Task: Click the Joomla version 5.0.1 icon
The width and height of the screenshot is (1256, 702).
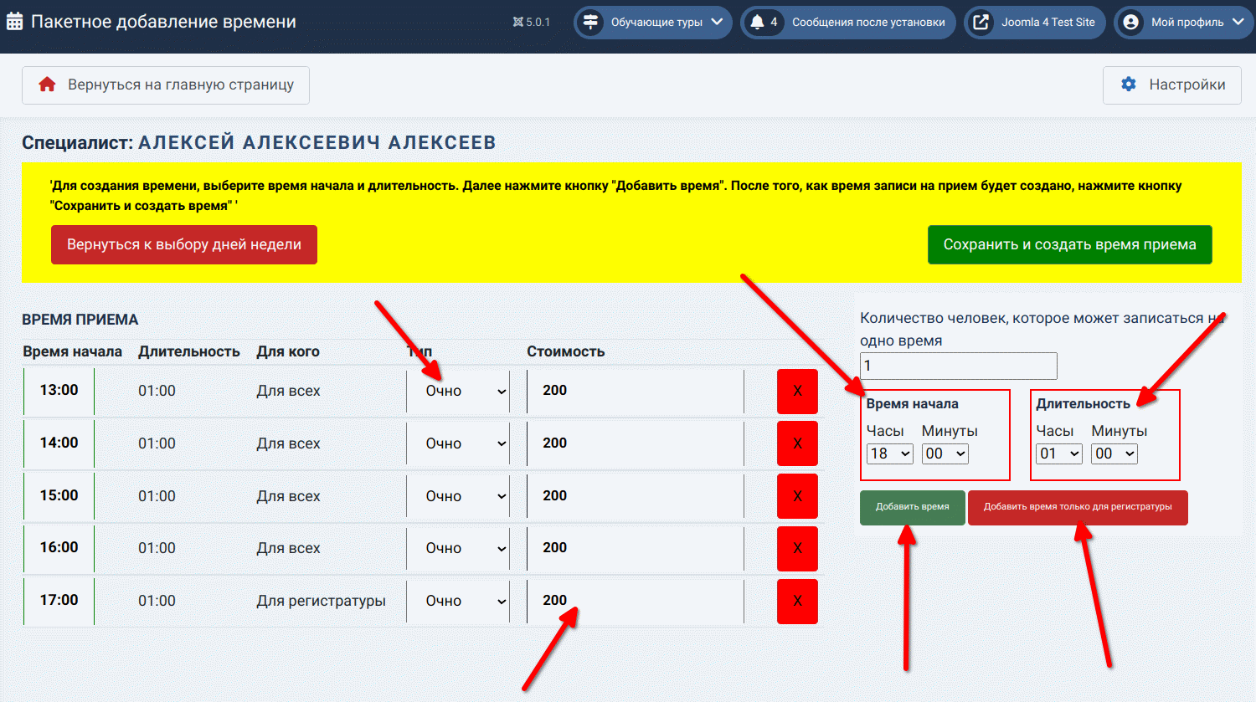Action: pyautogui.click(x=518, y=23)
